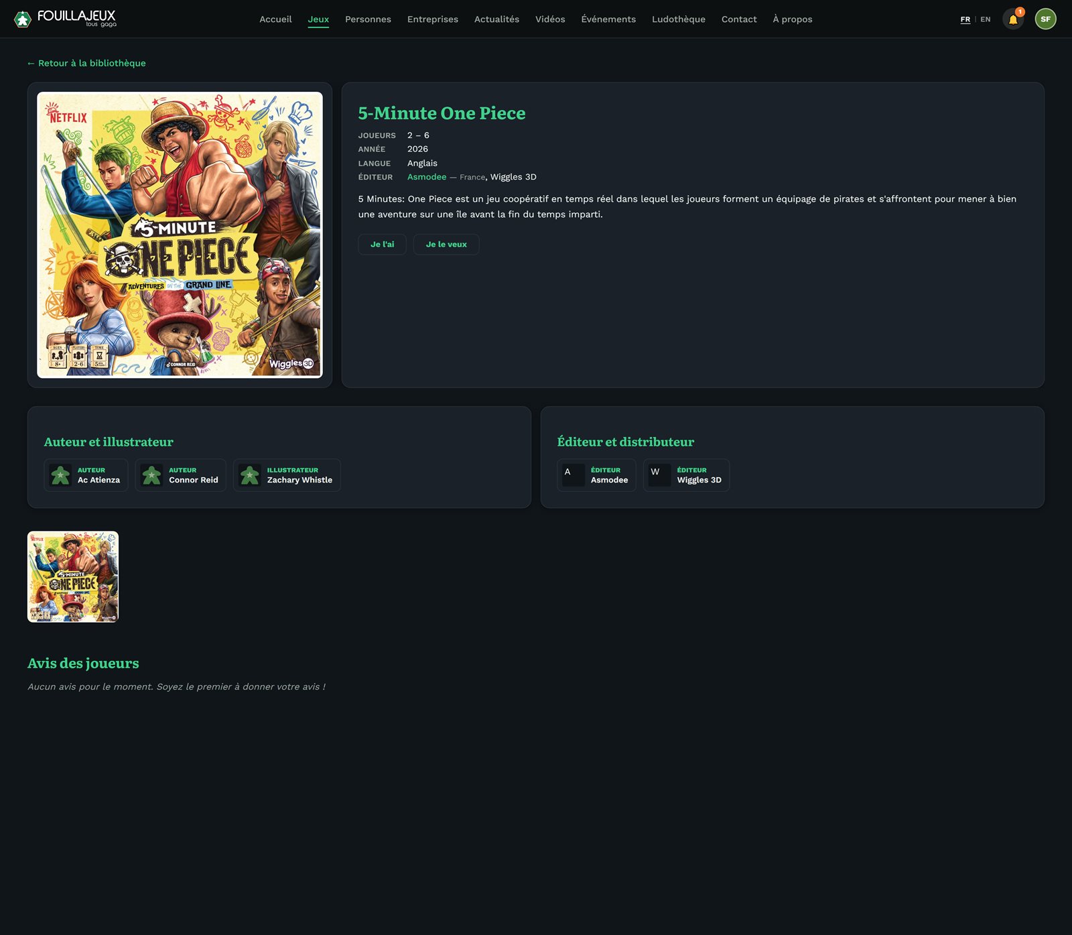Screen dimensions: 1072x935
Task: Click the player count 2 – 6
Action: pos(418,135)
